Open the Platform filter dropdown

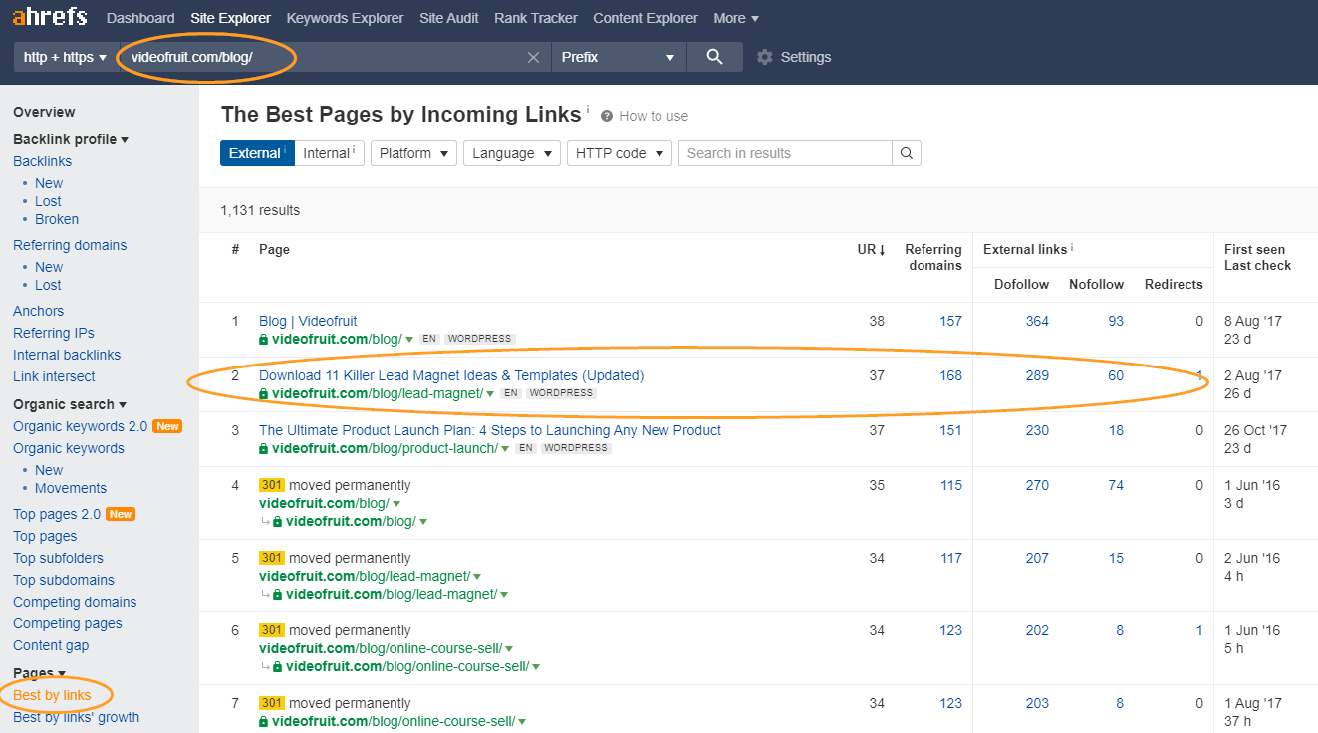point(413,153)
